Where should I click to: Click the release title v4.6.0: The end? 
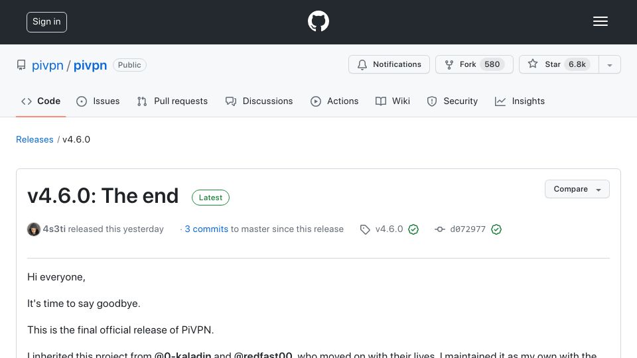tap(103, 196)
